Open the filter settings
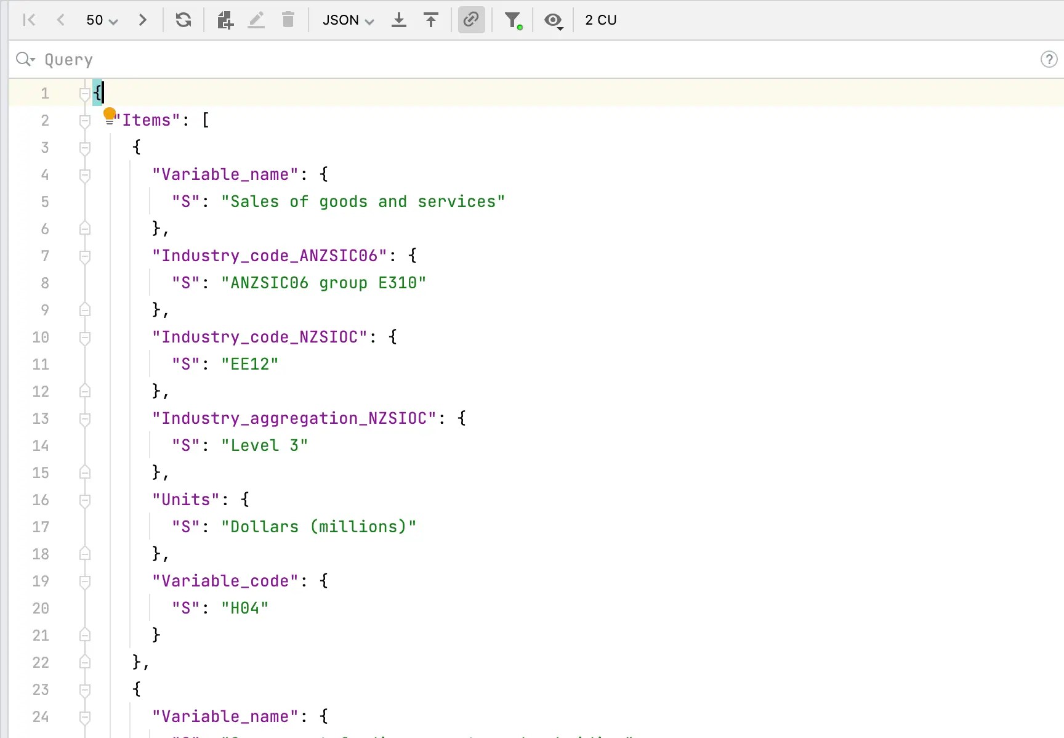This screenshot has height=738, width=1064. (x=513, y=20)
